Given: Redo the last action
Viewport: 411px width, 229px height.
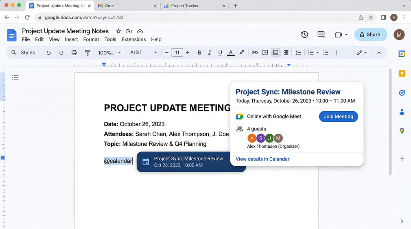Looking at the screenshot, I should 61,53.
